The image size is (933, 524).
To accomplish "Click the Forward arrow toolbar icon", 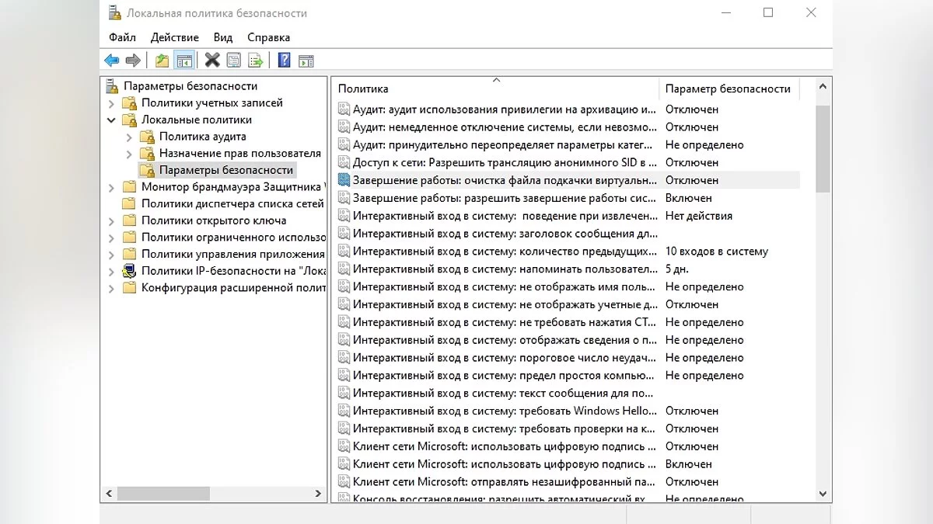I will (x=133, y=61).
